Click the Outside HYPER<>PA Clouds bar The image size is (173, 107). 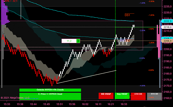pyautogui.click(x=50, y=90)
